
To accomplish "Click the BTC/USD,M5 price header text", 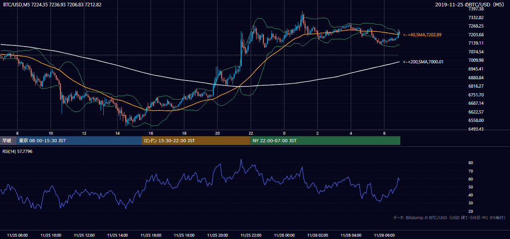I will 52,5.
